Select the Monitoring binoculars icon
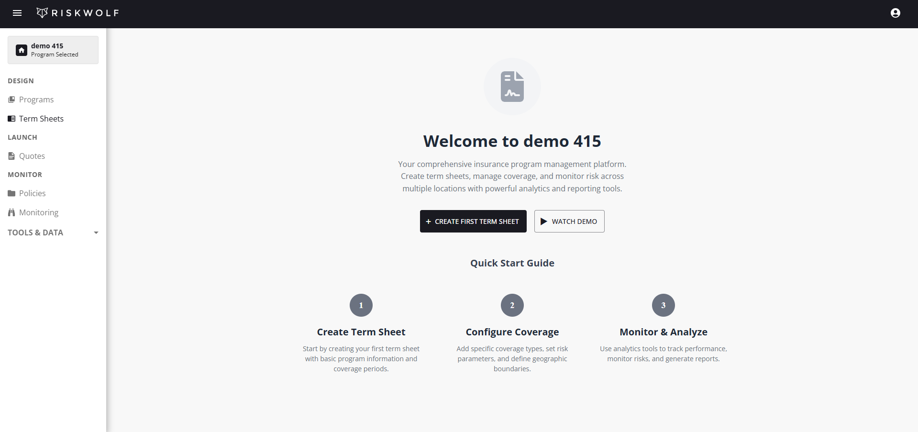The image size is (918, 432). (x=11, y=212)
